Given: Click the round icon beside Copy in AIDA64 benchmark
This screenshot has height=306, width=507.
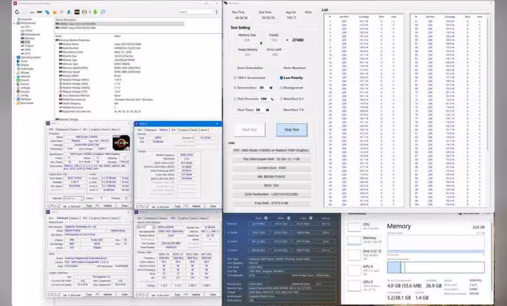Looking at the screenshot, I should point(311,218).
